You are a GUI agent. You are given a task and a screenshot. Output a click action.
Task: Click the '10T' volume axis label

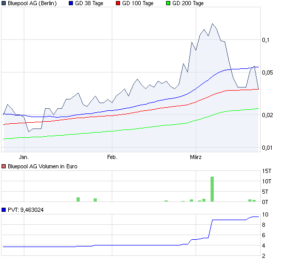coord(266,181)
